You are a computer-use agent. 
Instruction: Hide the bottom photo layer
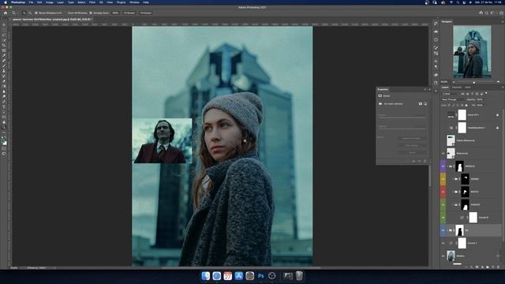click(x=443, y=256)
